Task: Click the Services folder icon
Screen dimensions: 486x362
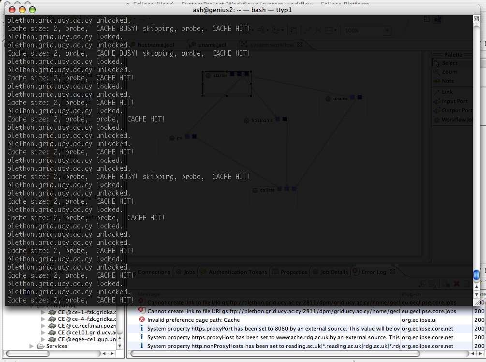Action: (x=41, y=346)
